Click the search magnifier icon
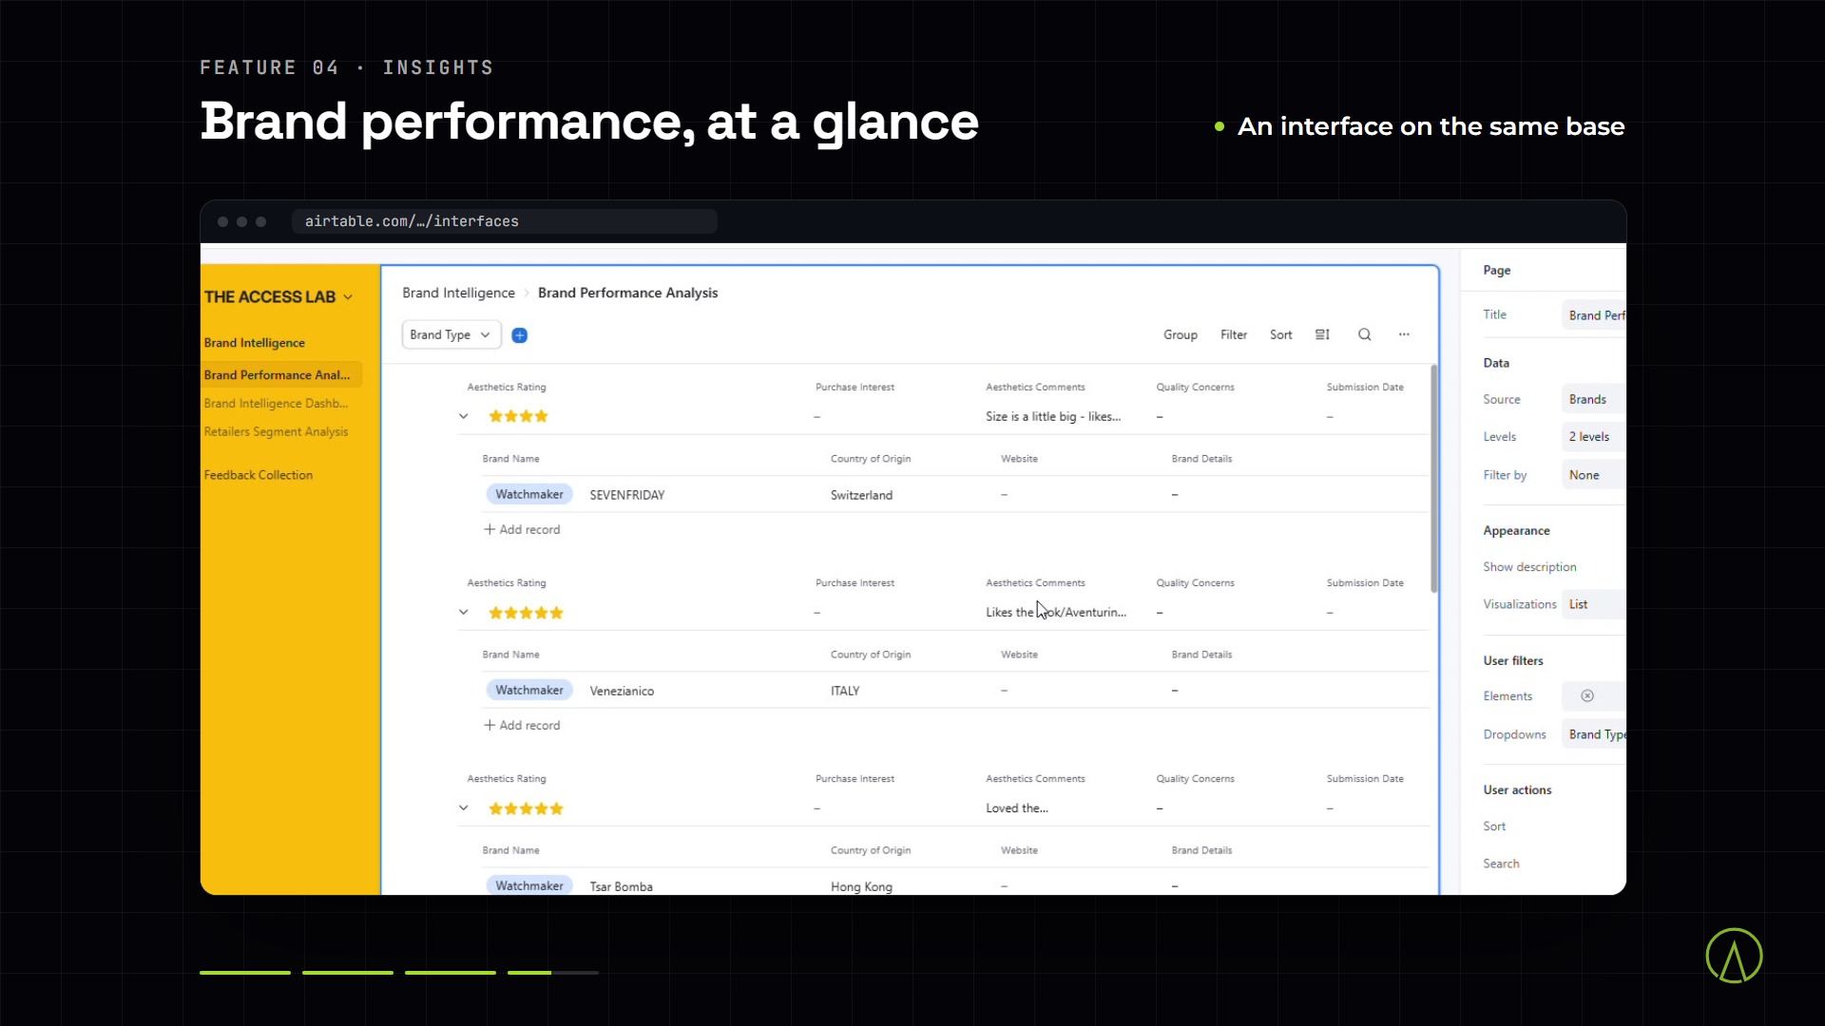This screenshot has height=1026, width=1825. 1365,334
